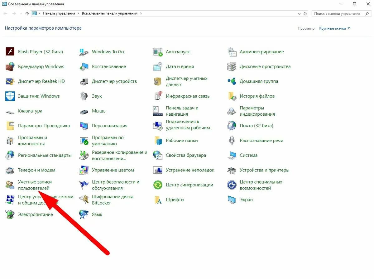Open the Рабочие папки link
This screenshot has width=374, height=279.
[x=182, y=141]
